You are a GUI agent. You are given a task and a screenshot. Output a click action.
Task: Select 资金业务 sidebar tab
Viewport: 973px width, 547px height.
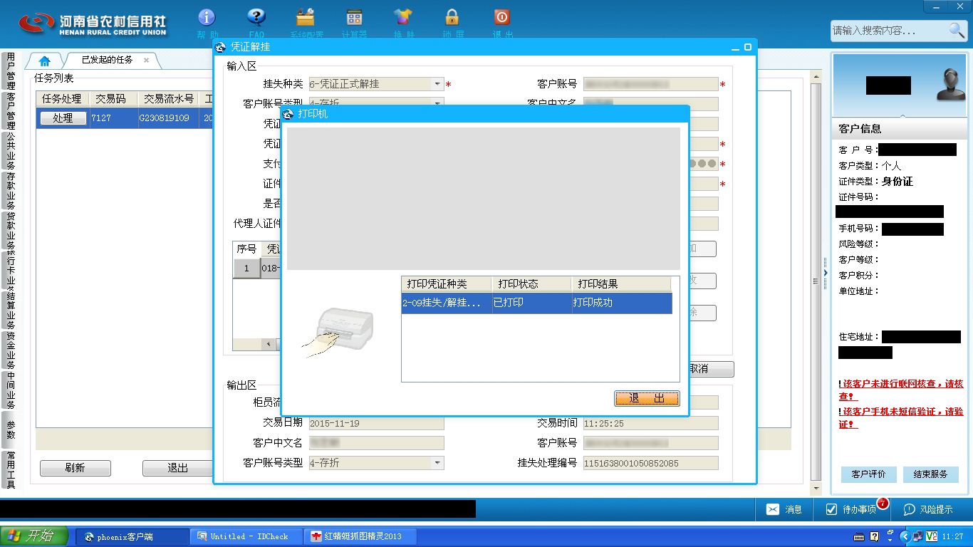(11, 350)
